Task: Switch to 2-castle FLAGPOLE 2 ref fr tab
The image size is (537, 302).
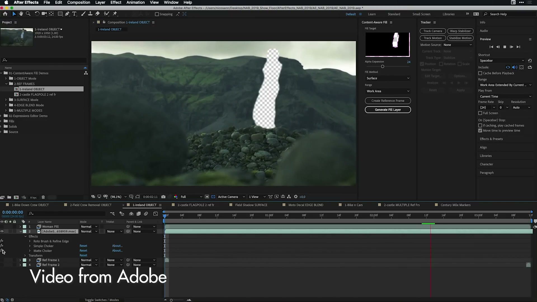Action: 196,205
